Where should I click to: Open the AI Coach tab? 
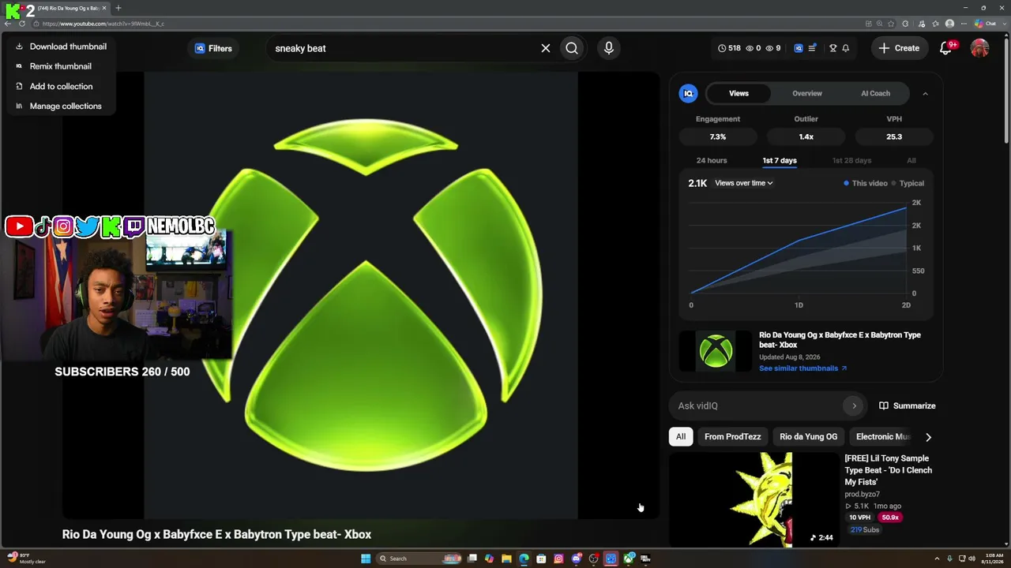click(x=875, y=93)
